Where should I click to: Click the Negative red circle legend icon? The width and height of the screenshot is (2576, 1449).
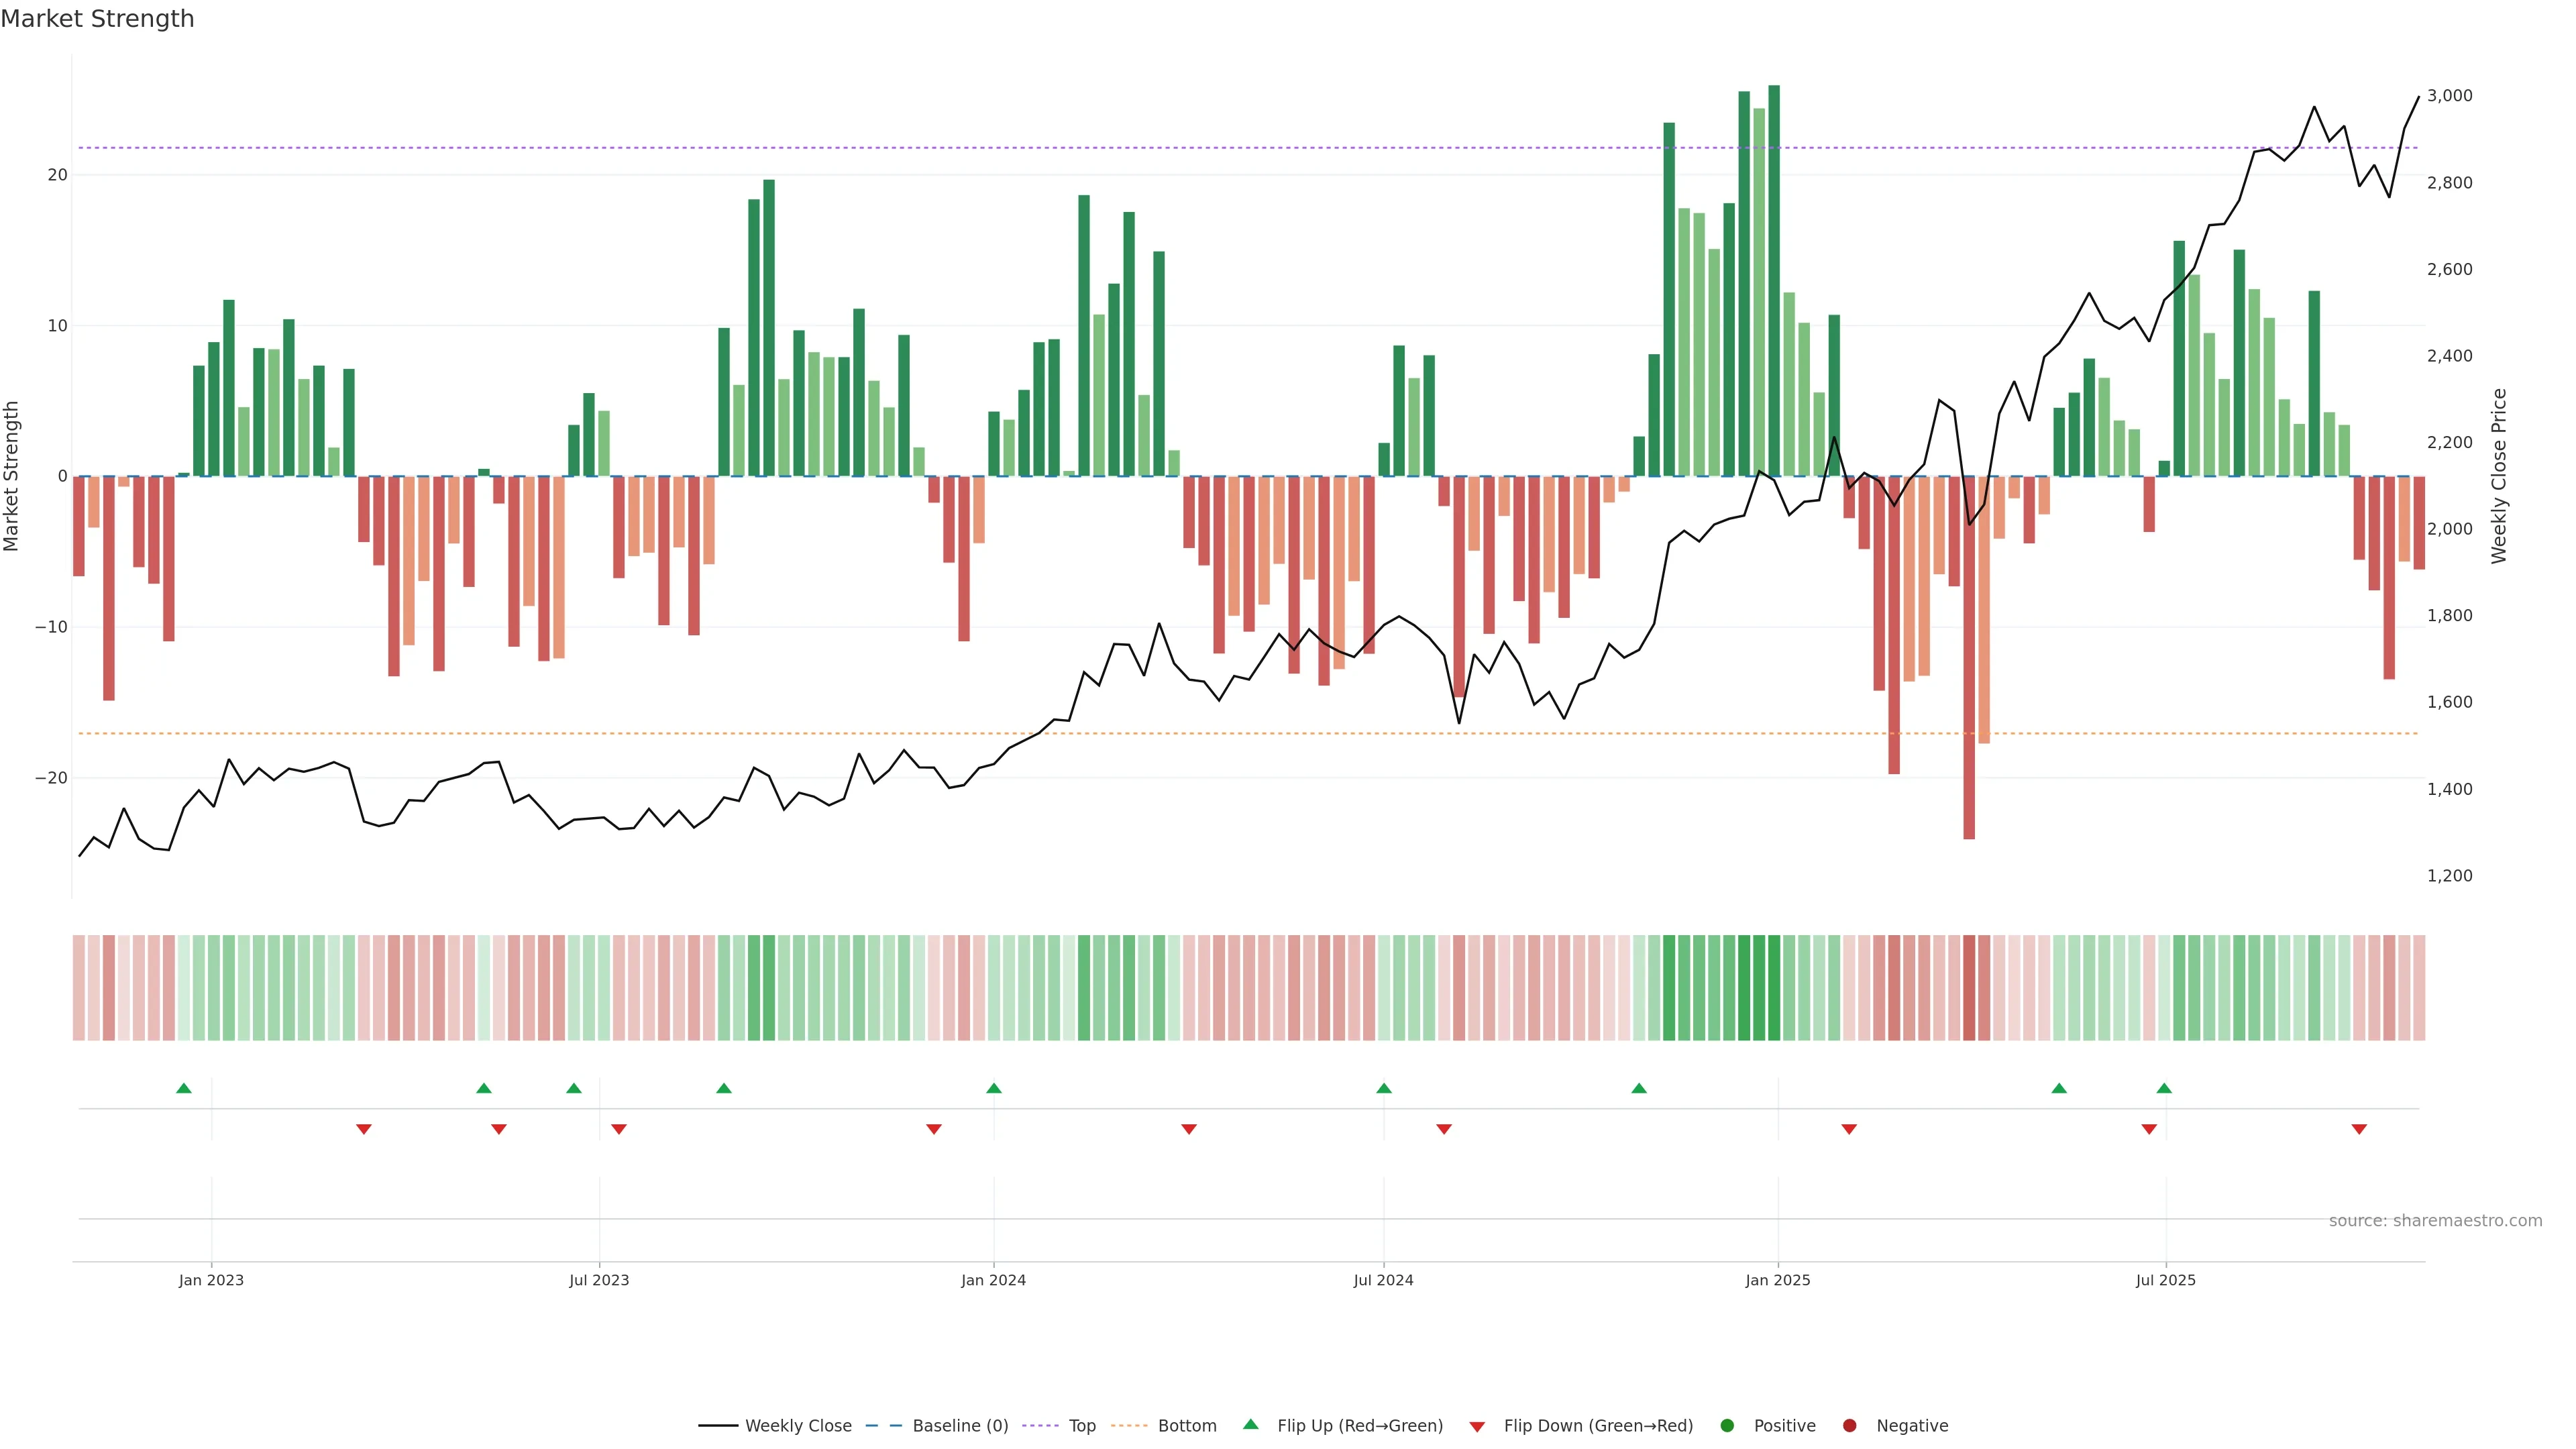1849,1426
